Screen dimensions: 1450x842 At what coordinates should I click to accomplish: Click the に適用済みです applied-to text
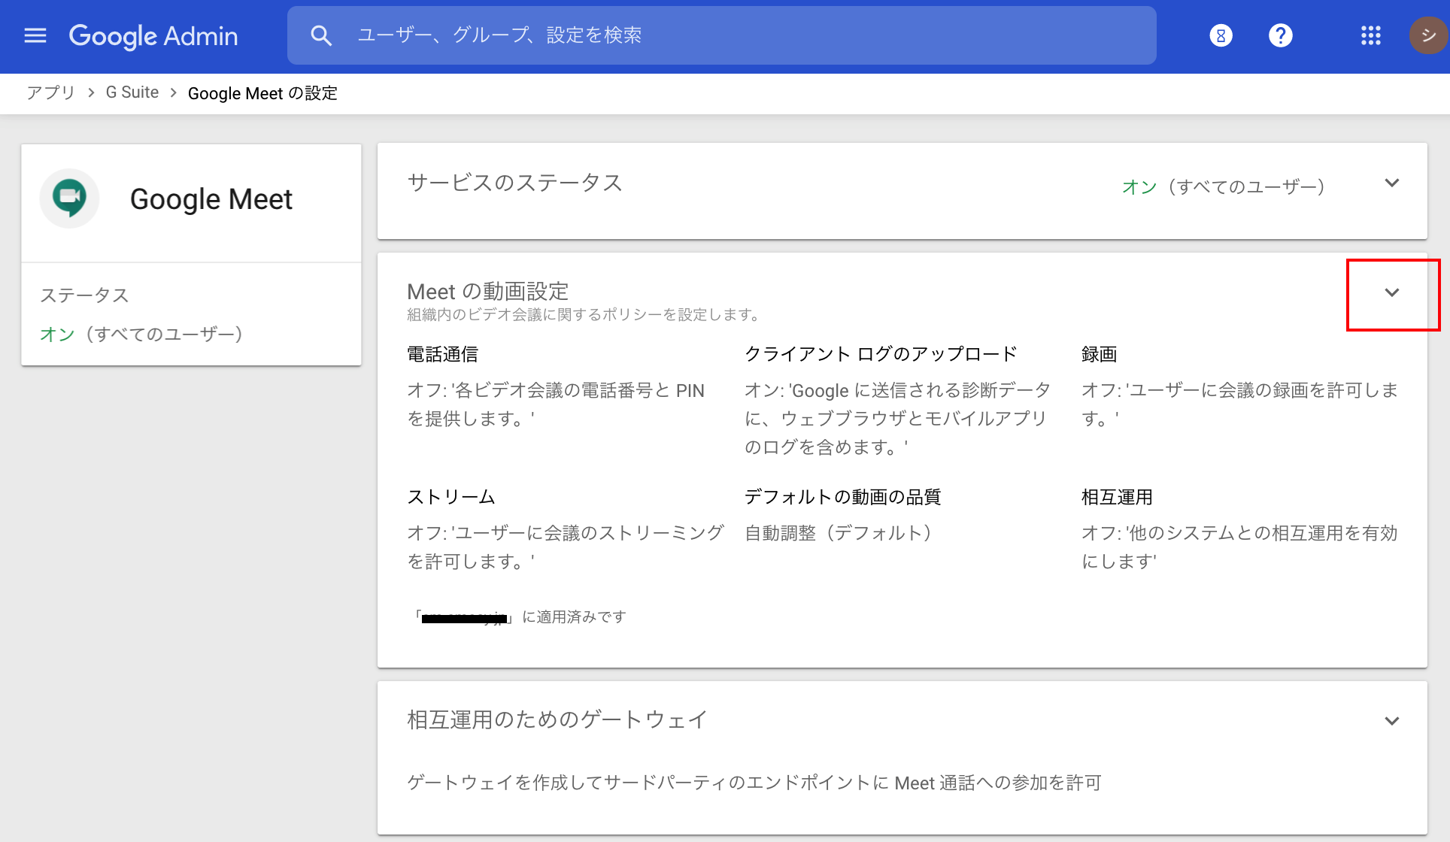[574, 617]
